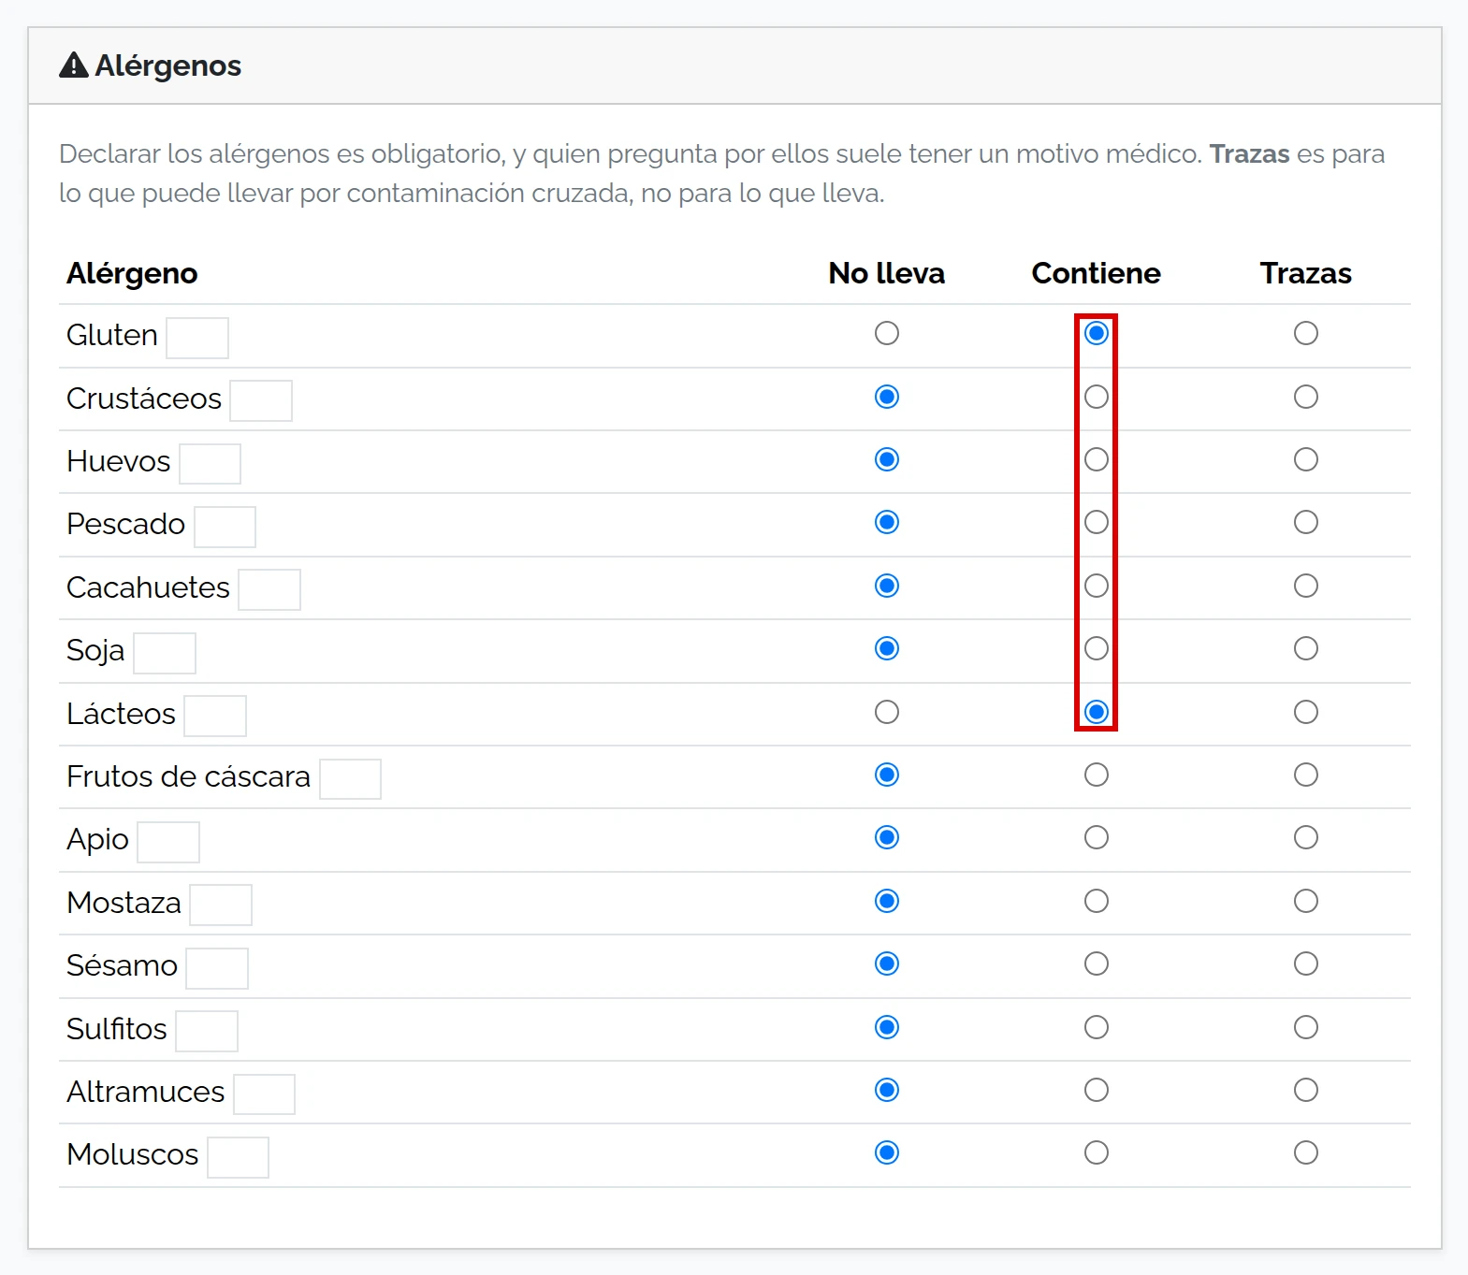The image size is (1468, 1275).
Task: Click the input box next to Gluten
Action: [x=197, y=338]
